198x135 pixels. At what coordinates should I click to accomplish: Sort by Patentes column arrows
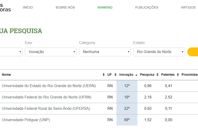click(x=178, y=75)
